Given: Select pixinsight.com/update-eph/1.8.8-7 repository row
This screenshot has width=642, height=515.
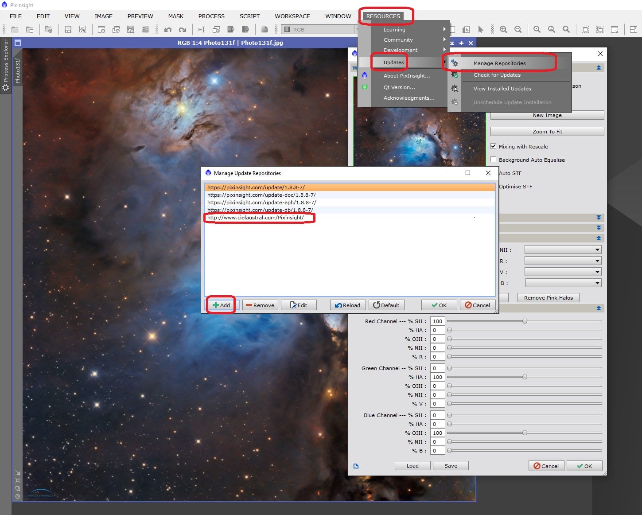Looking at the screenshot, I should (x=350, y=203).
